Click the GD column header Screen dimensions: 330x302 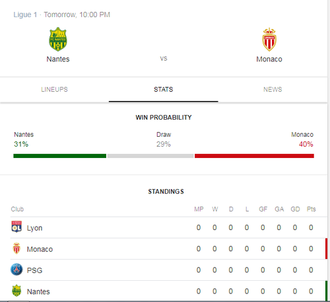coord(295,209)
